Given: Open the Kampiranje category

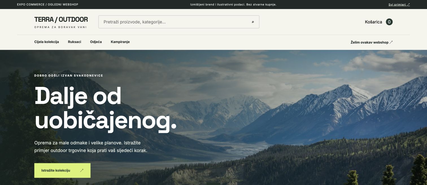Looking at the screenshot, I should point(120,42).
